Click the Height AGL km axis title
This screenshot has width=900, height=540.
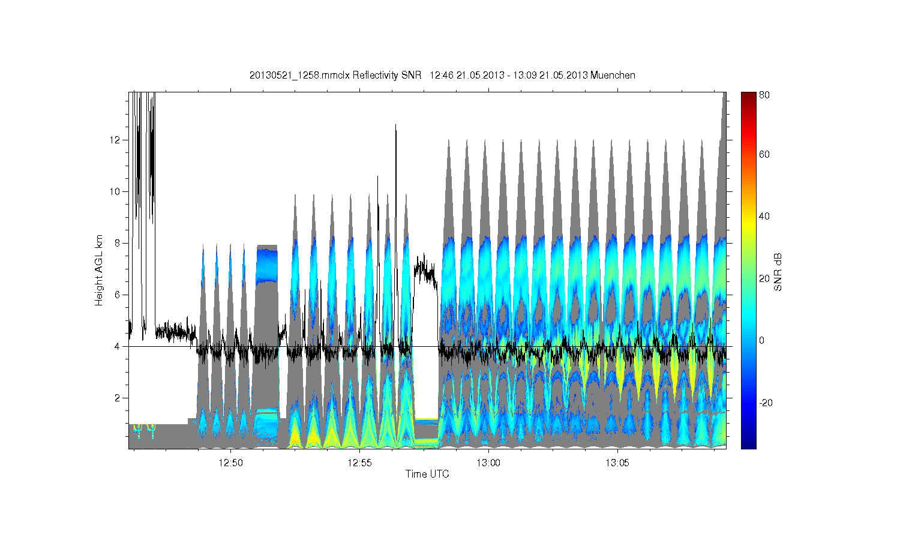tap(99, 270)
